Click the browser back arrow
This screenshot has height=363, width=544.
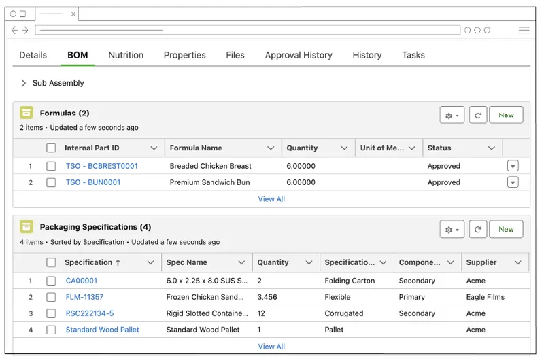pos(15,30)
